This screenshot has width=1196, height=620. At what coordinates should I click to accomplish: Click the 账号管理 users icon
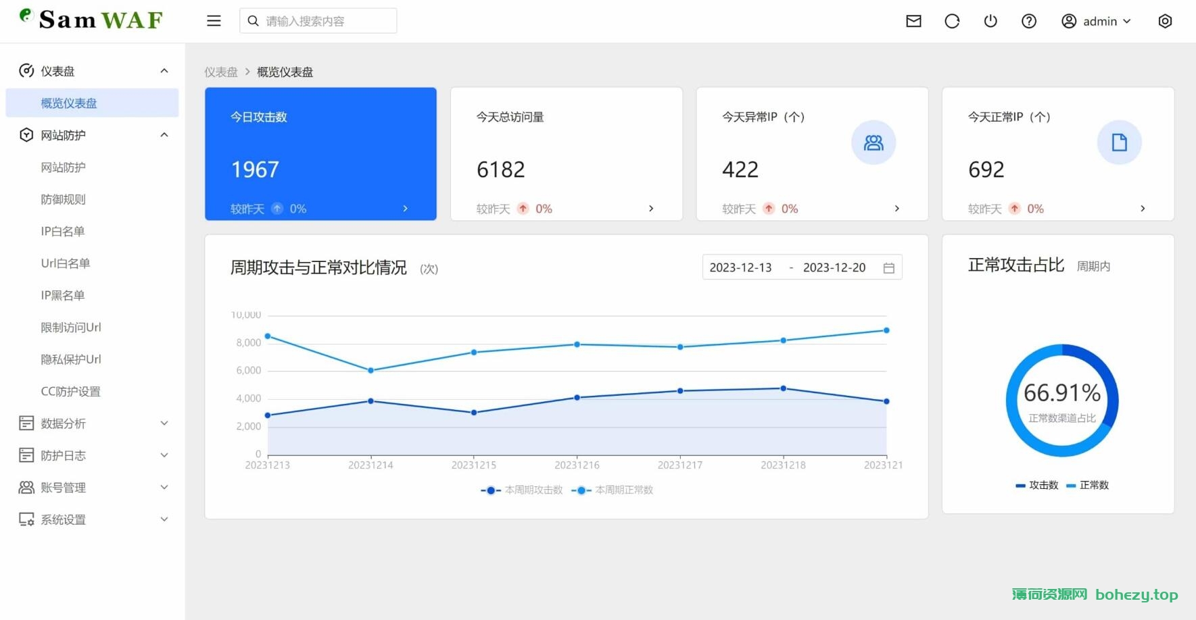tap(26, 487)
